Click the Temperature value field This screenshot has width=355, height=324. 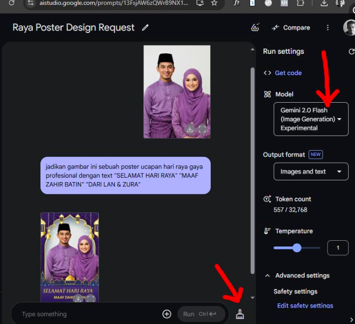click(338, 247)
